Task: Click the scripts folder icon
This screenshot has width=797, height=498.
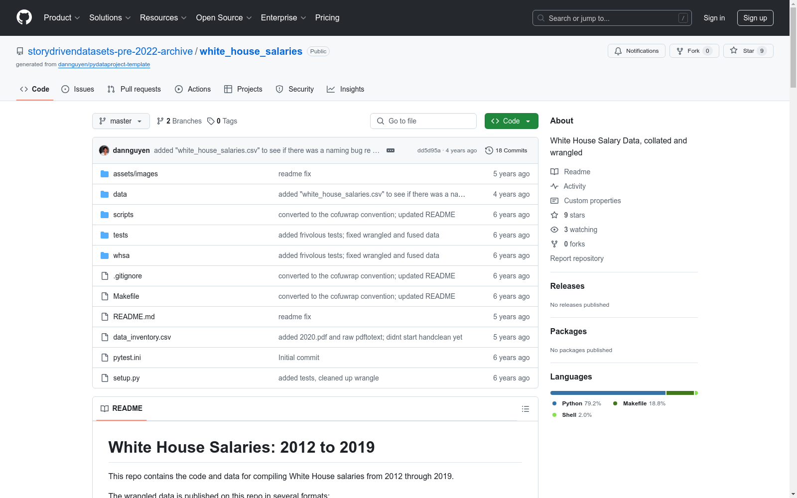Action: pyautogui.click(x=105, y=215)
